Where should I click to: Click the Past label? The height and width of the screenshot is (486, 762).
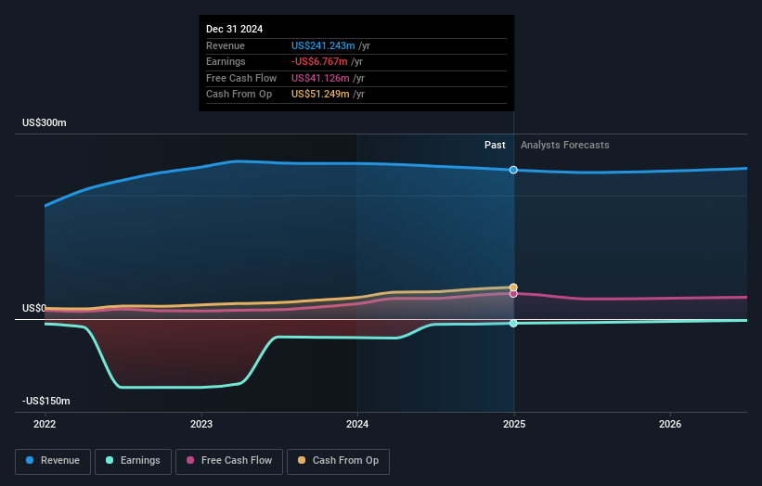(495, 145)
